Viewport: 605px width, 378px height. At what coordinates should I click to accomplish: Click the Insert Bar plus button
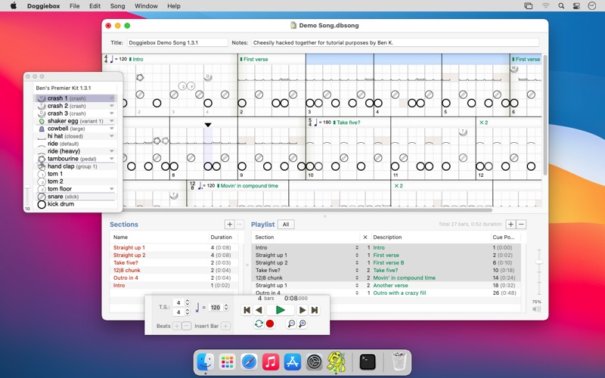225,327
